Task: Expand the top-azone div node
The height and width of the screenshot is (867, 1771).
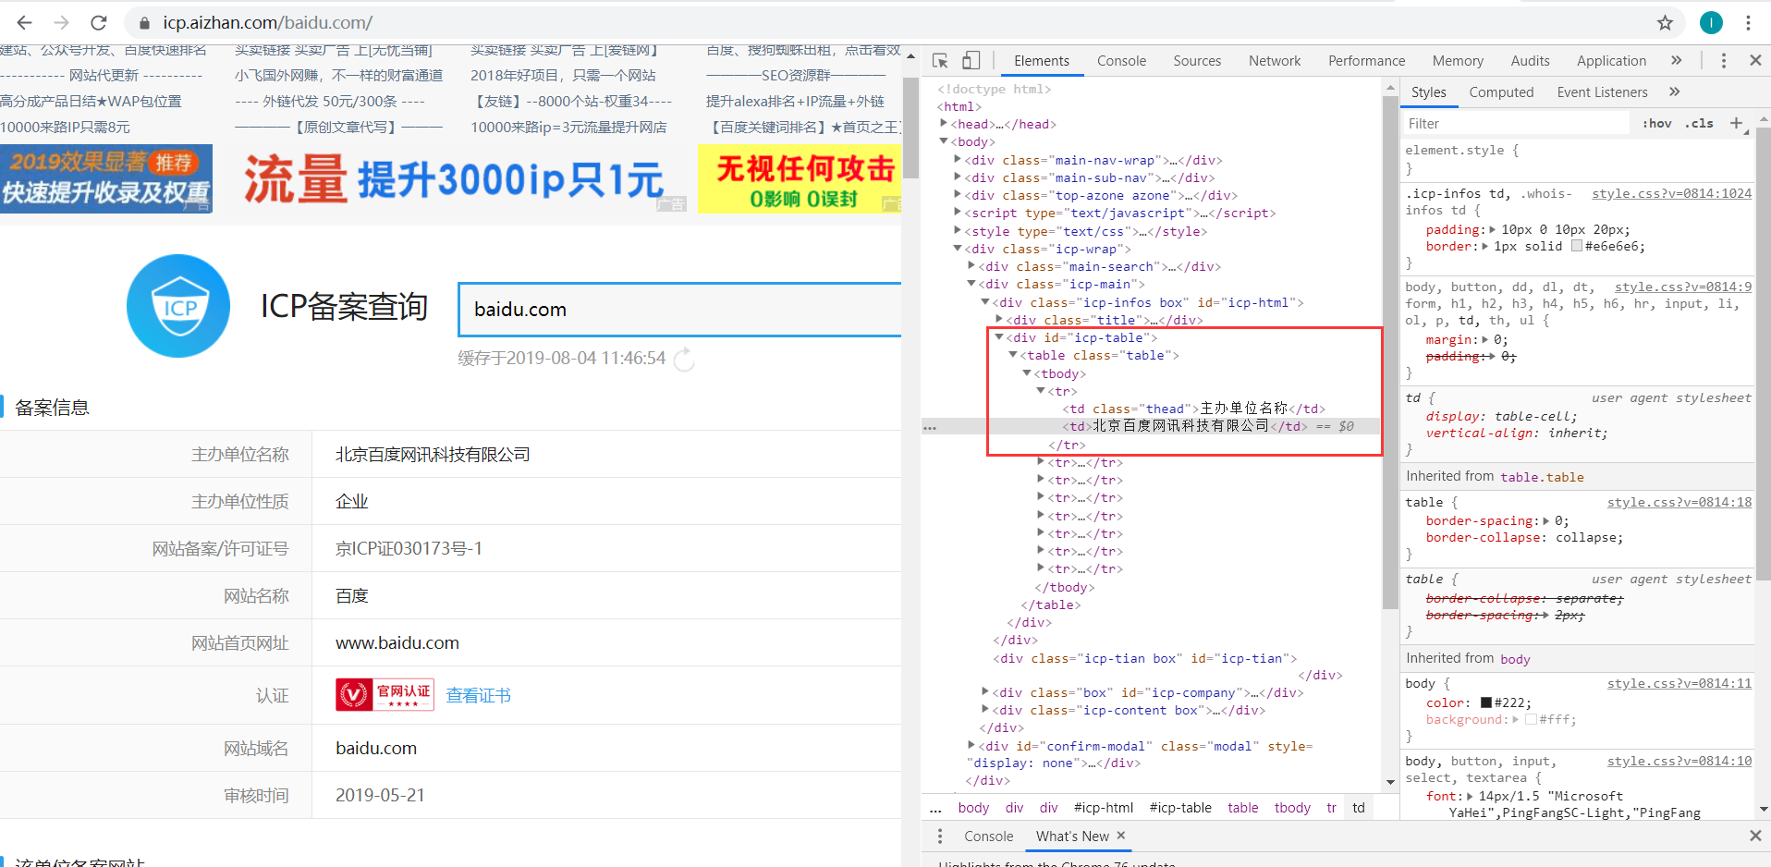Action: pos(958,195)
